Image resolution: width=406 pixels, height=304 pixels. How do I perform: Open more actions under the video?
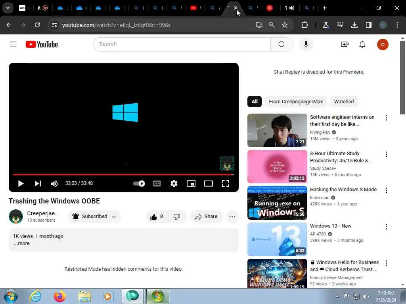click(232, 217)
